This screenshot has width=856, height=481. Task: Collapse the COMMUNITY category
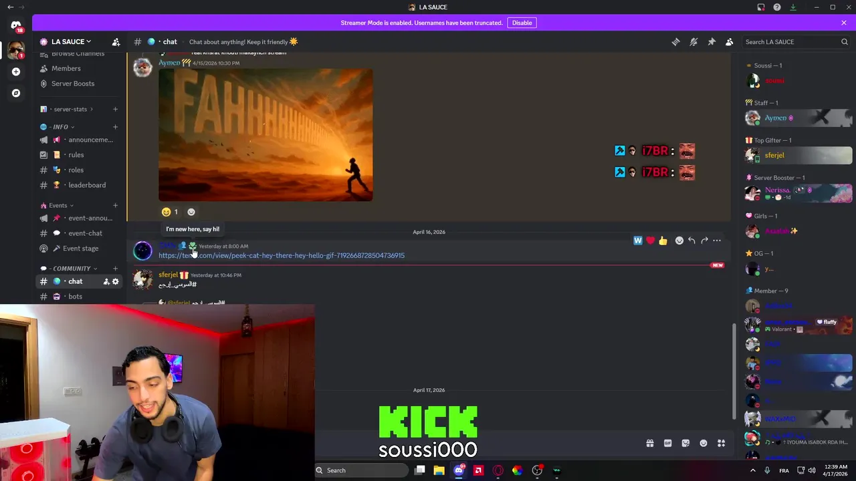(x=69, y=269)
